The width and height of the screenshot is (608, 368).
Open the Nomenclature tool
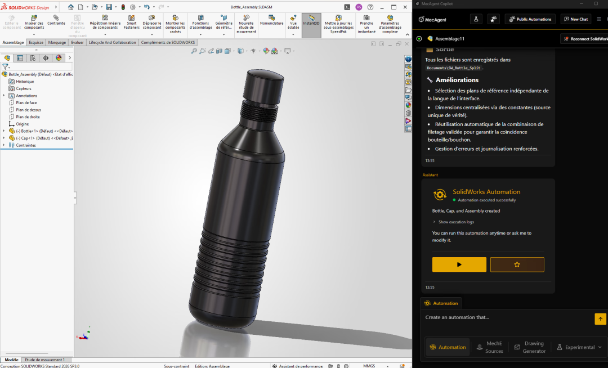click(271, 20)
